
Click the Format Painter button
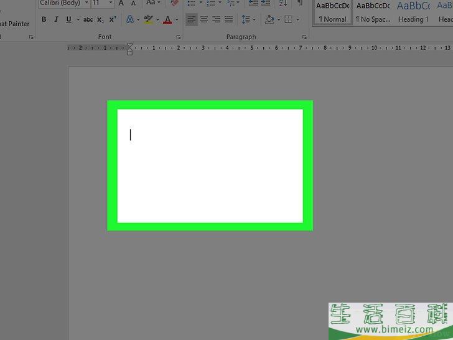click(14, 24)
